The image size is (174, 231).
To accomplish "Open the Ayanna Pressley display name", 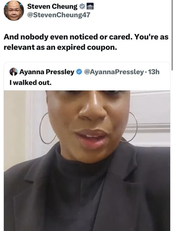I will click(x=47, y=72).
